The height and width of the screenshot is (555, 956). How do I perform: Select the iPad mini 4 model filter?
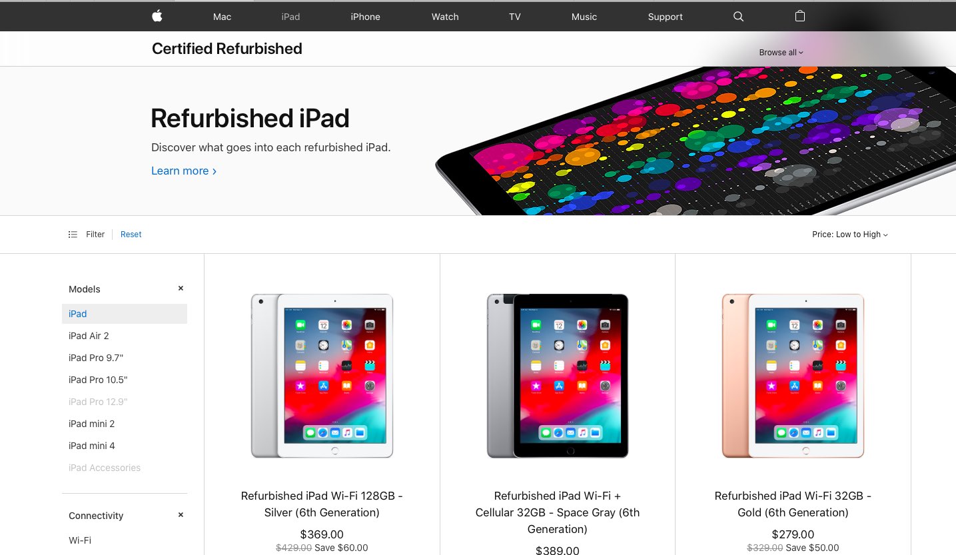(x=92, y=446)
